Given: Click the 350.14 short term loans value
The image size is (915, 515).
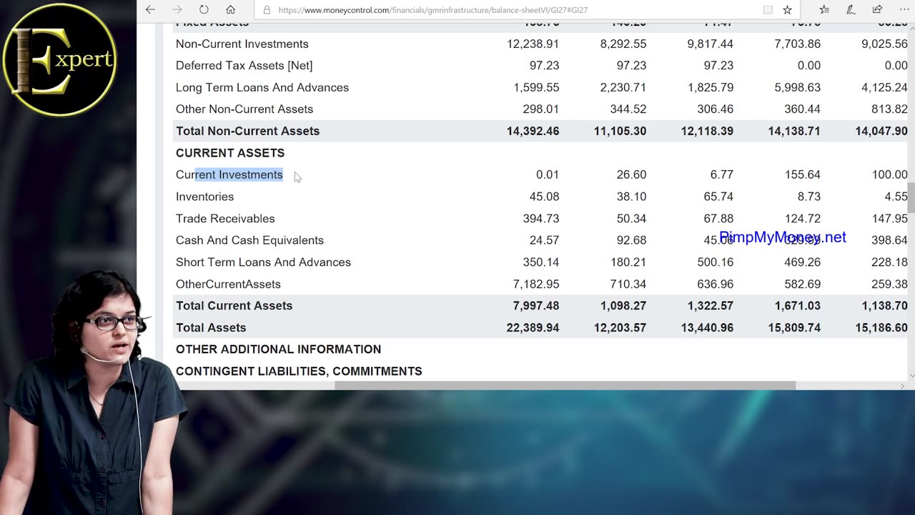Looking at the screenshot, I should point(541,262).
